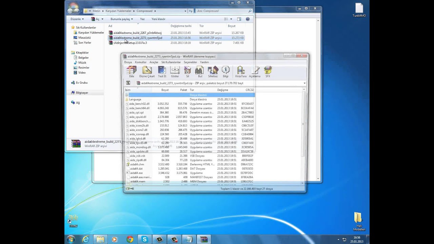Screen dimensions: 434x244
Task: Open the Araçlar menu in WinRAR
Action: click(154, 62)
